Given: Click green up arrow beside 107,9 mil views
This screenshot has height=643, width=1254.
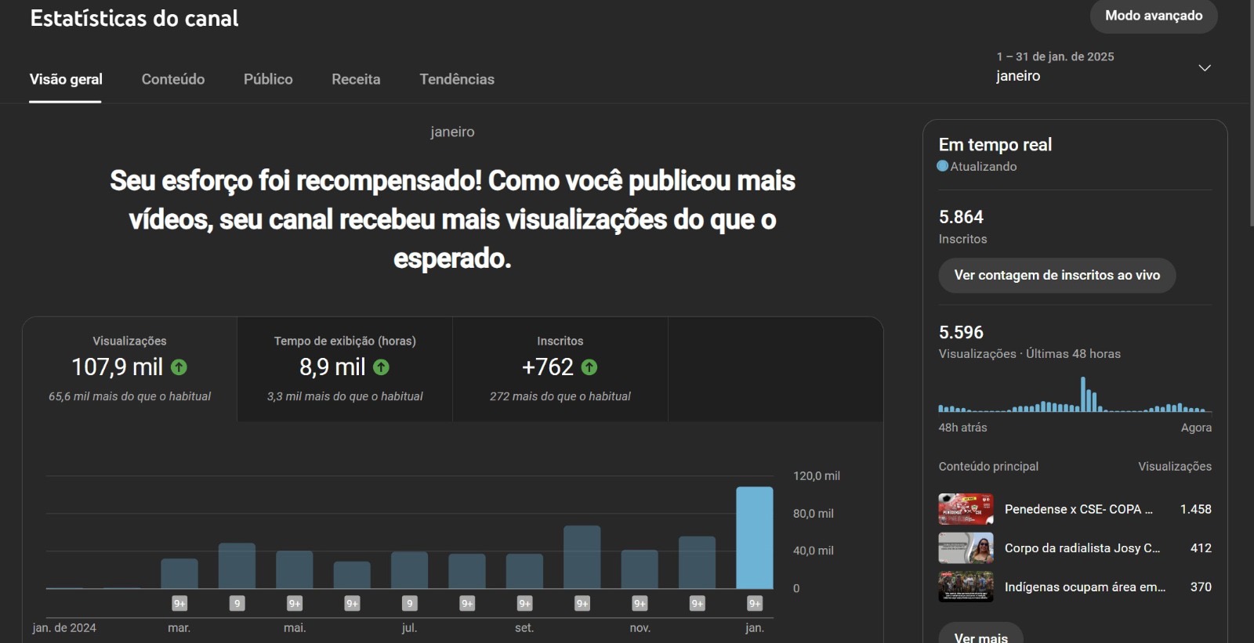Looking at the screenshot, I should [x=179, y=367].
